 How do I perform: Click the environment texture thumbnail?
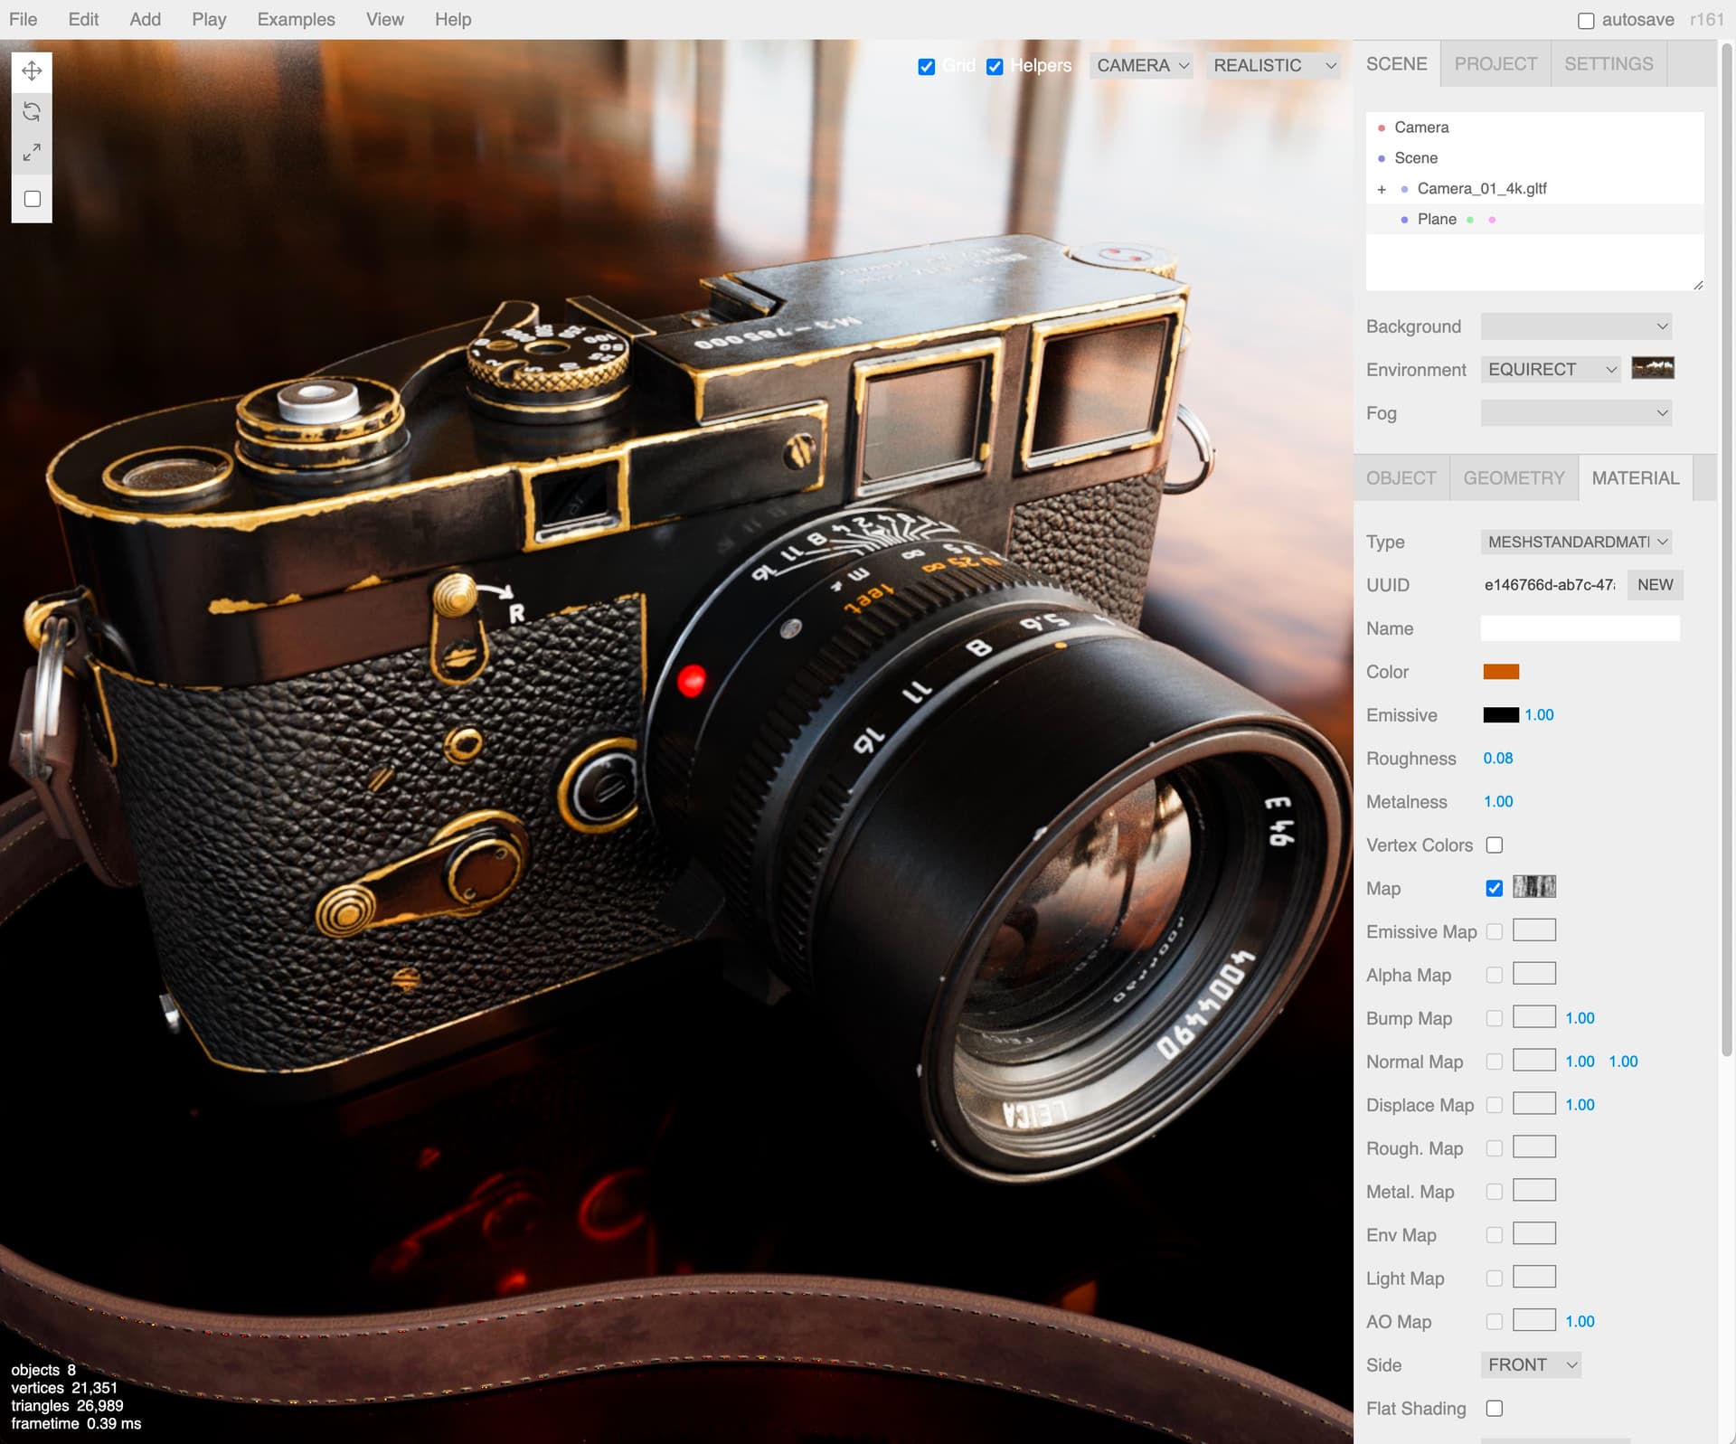point(1652,368)
